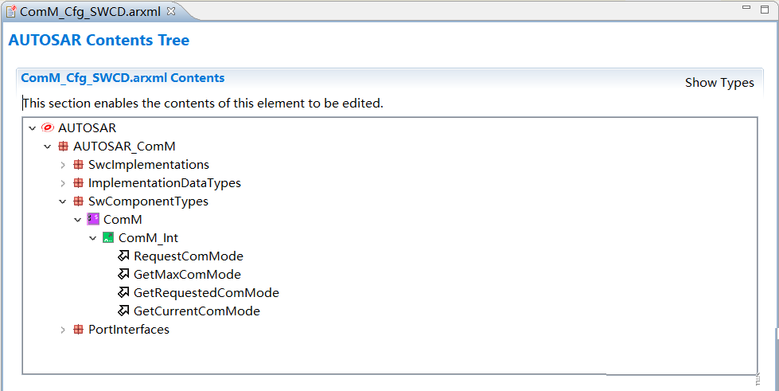Click the RequestComMode arrow icon
Viewport: 779px width, 391px height.
pos(123,256)
